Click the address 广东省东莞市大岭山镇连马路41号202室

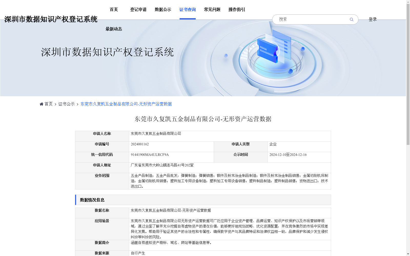coord(162,165)
